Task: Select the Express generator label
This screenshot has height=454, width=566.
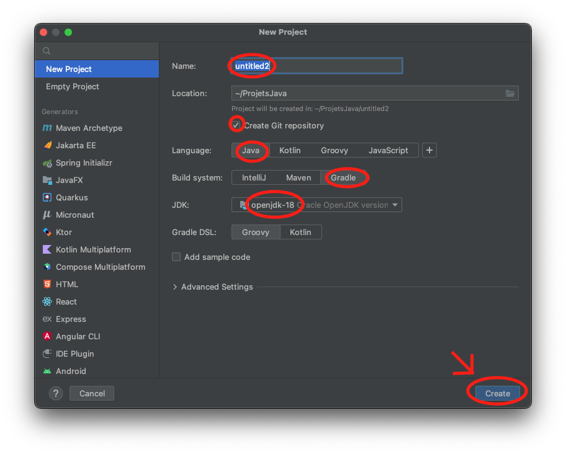Action: point(71,319)
